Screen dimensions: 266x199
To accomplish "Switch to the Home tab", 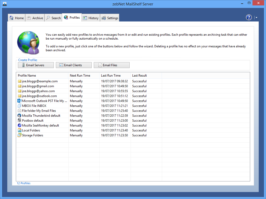I will (x=17, y=18).
